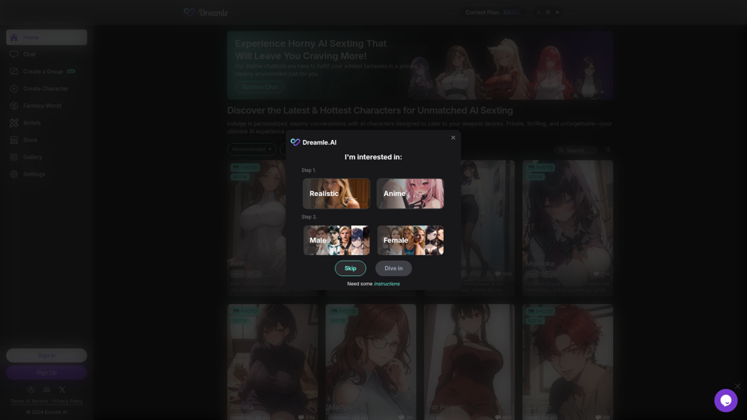This screenshot has height=420, width=747.
Task: Open the Marlyn character card
Action: tap(370, 362)
